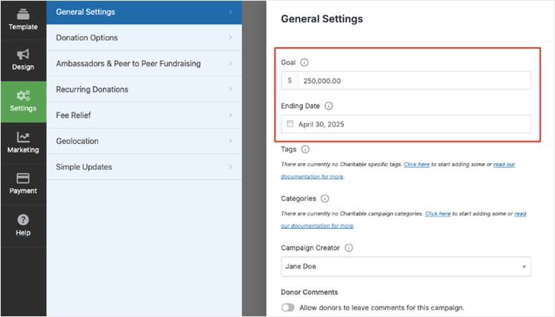Expand Fee Relief chevron arrow
The width and height of the screenshot is (555, 317).
click(231, 115)
